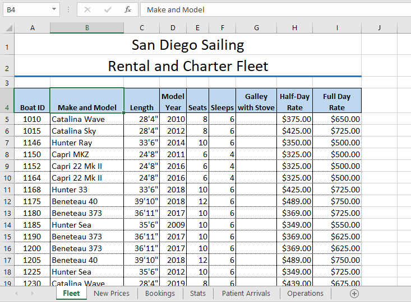The height and width of the screenshot is (302, 411).
Task: Select the Patient Arrivals sheet tab
Action: [x=246, y=293]
